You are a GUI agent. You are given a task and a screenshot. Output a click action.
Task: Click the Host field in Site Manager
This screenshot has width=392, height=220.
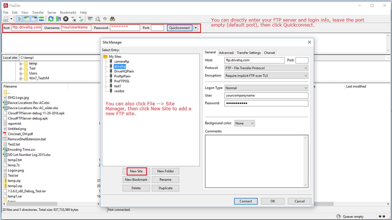pos(254,60)
